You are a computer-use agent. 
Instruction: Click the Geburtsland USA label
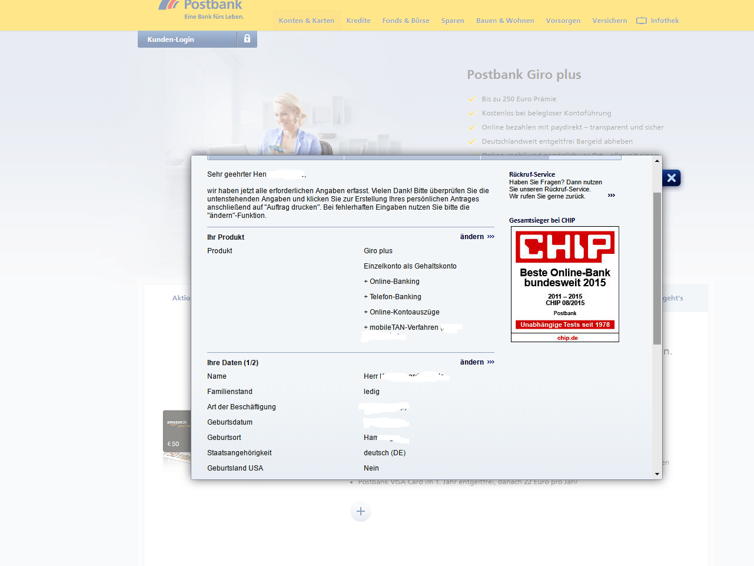click(x=235, y=468)
